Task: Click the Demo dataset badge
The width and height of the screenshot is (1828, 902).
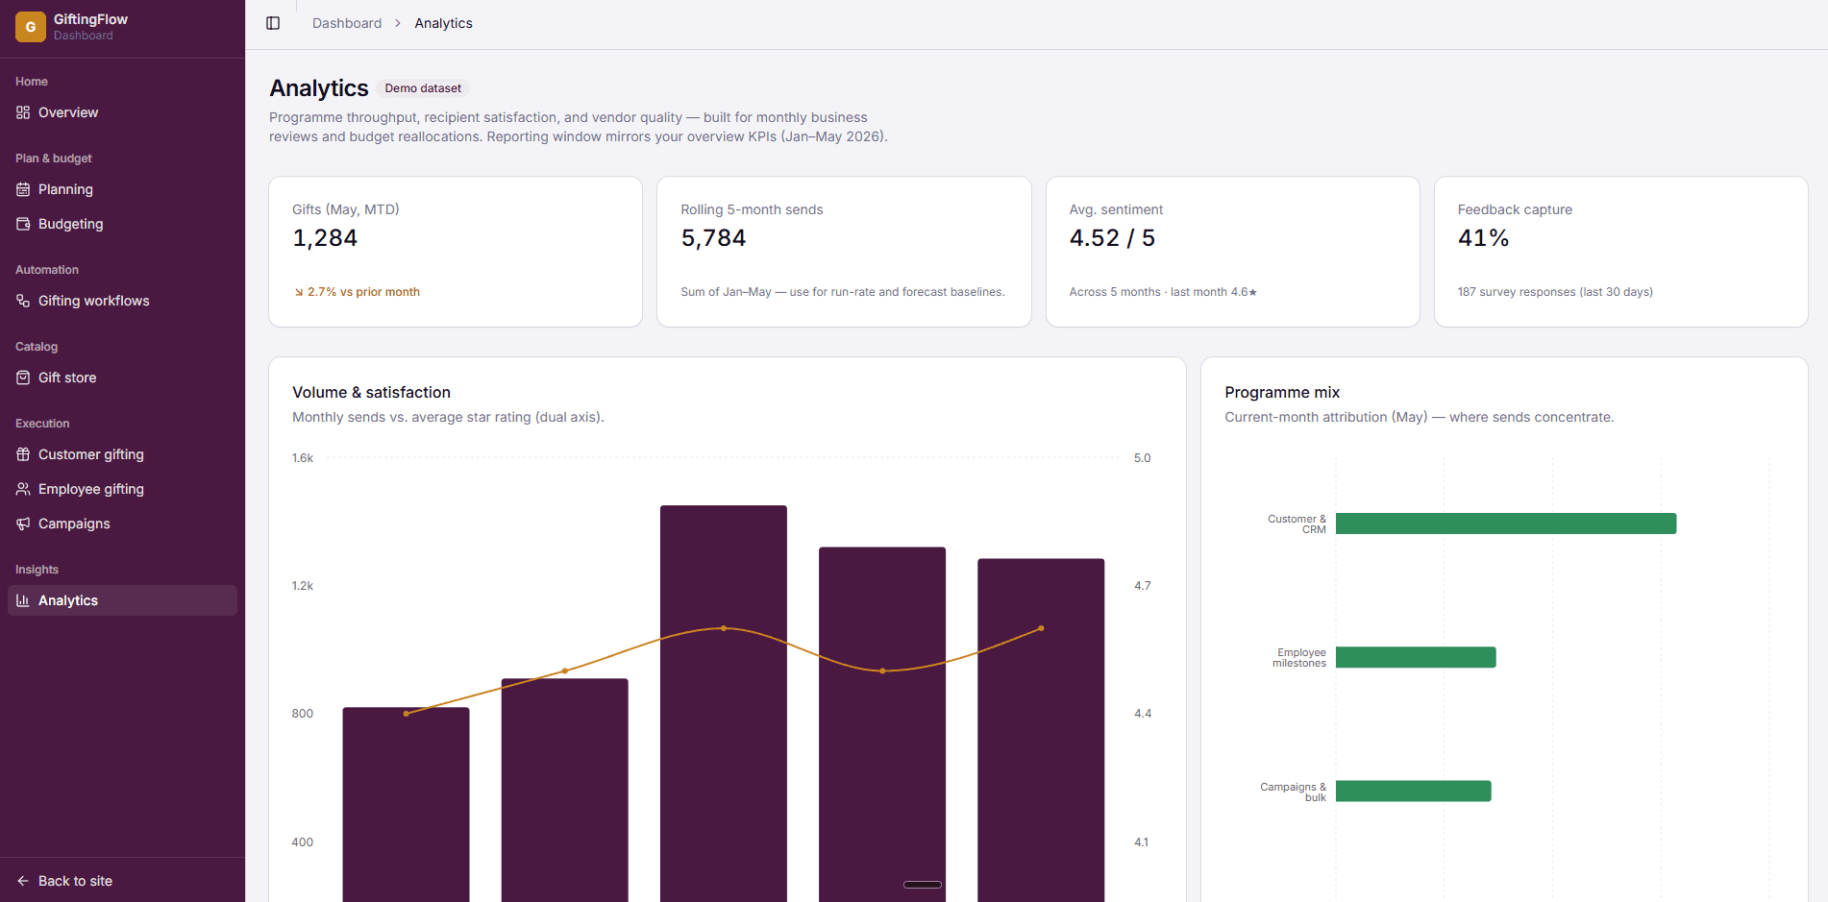Action: [x=423, y=88]
